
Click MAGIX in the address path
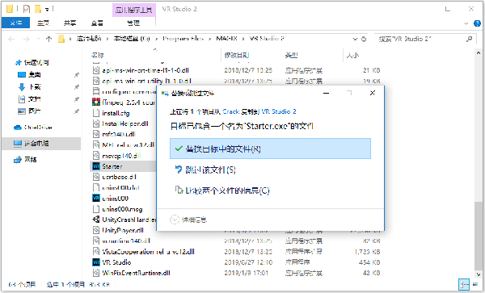point(226,39)
